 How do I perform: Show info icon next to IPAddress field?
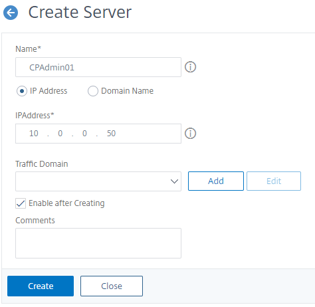pos(190,134)
